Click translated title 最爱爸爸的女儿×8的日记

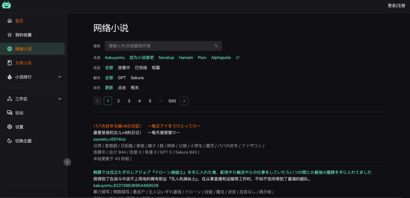(x=137, y=133)
